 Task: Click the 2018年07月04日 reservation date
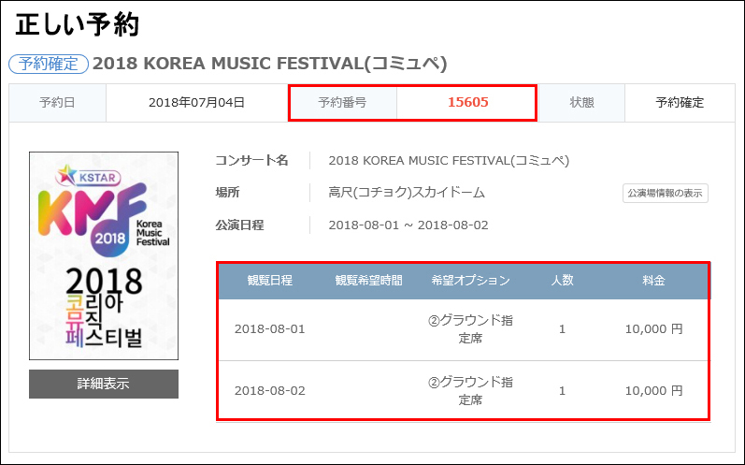[196, 103]
